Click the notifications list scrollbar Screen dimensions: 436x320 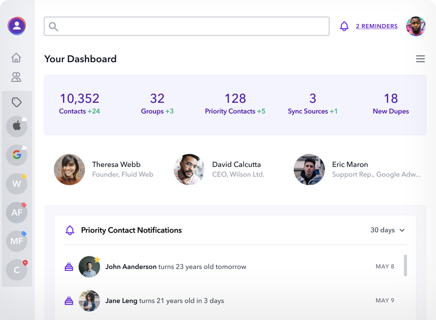(405, 265)
